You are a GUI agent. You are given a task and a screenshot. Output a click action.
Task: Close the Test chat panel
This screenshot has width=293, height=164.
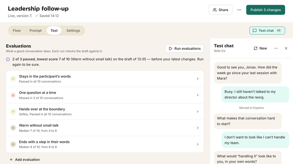pos(286,48)
